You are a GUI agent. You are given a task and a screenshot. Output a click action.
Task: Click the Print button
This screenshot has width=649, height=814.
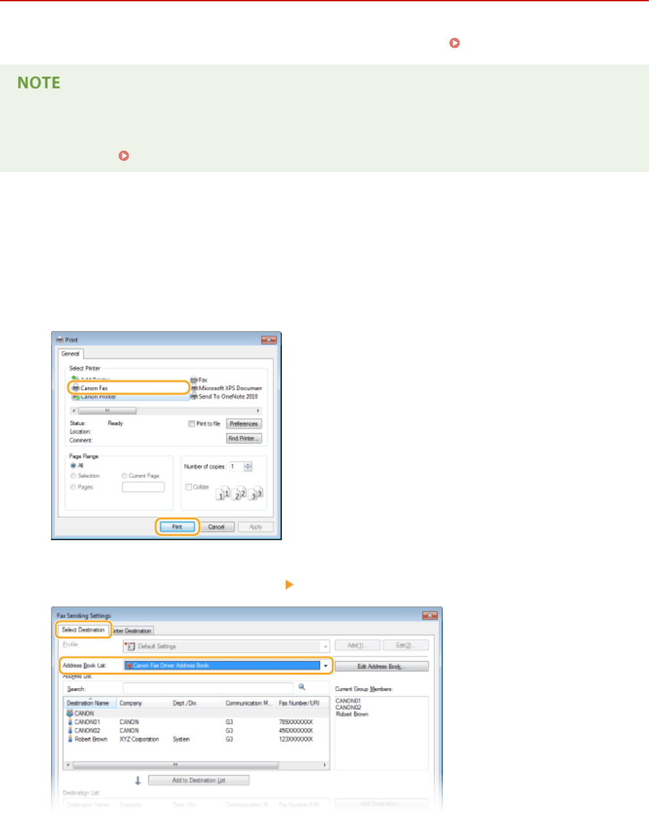177,527
